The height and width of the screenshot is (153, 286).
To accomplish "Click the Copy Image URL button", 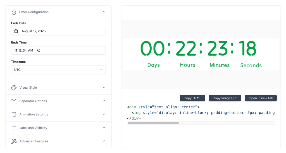I will click(x=225, y=98).
